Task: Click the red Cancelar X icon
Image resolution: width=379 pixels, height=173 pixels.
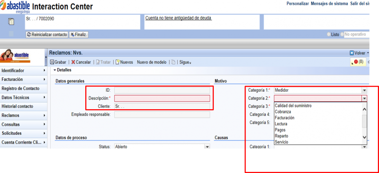Action: [73, 62]
